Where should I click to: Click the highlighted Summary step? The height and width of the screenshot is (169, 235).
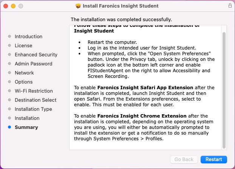26,127
